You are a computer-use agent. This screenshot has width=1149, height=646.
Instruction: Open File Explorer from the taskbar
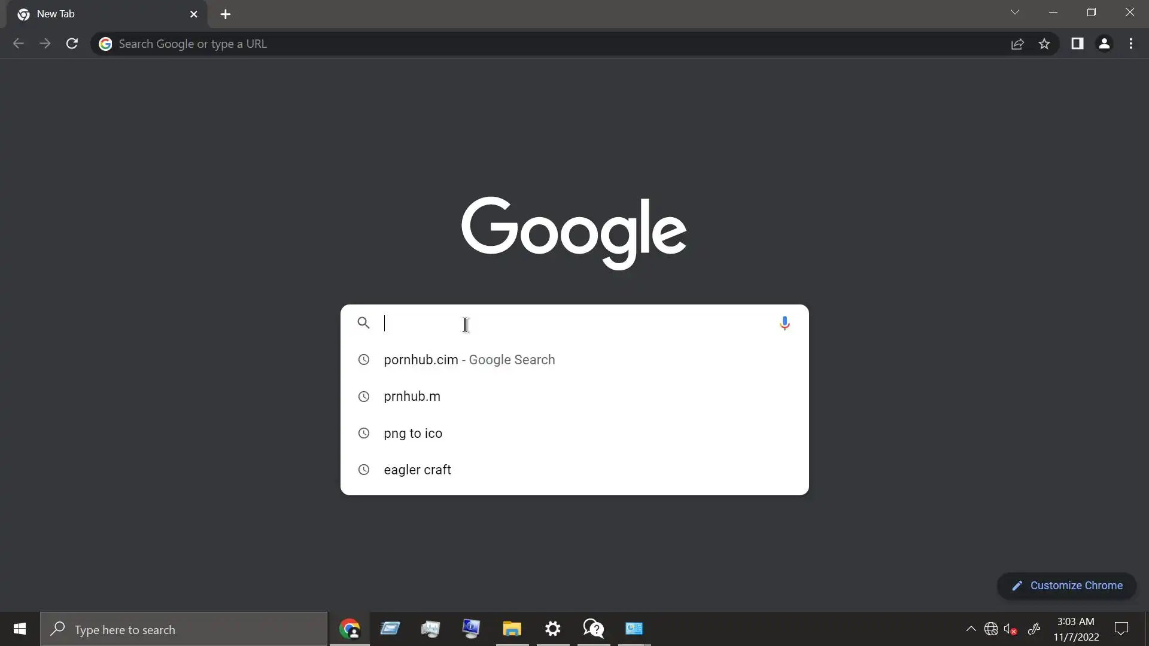[x=512, y=629]
